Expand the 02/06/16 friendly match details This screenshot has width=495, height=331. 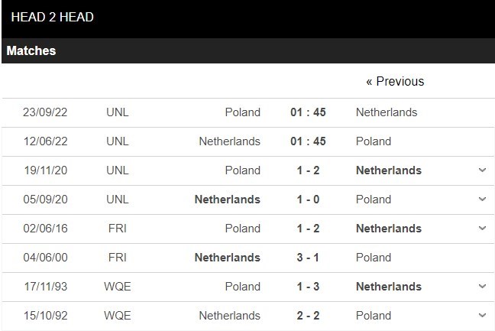point(482,229)
